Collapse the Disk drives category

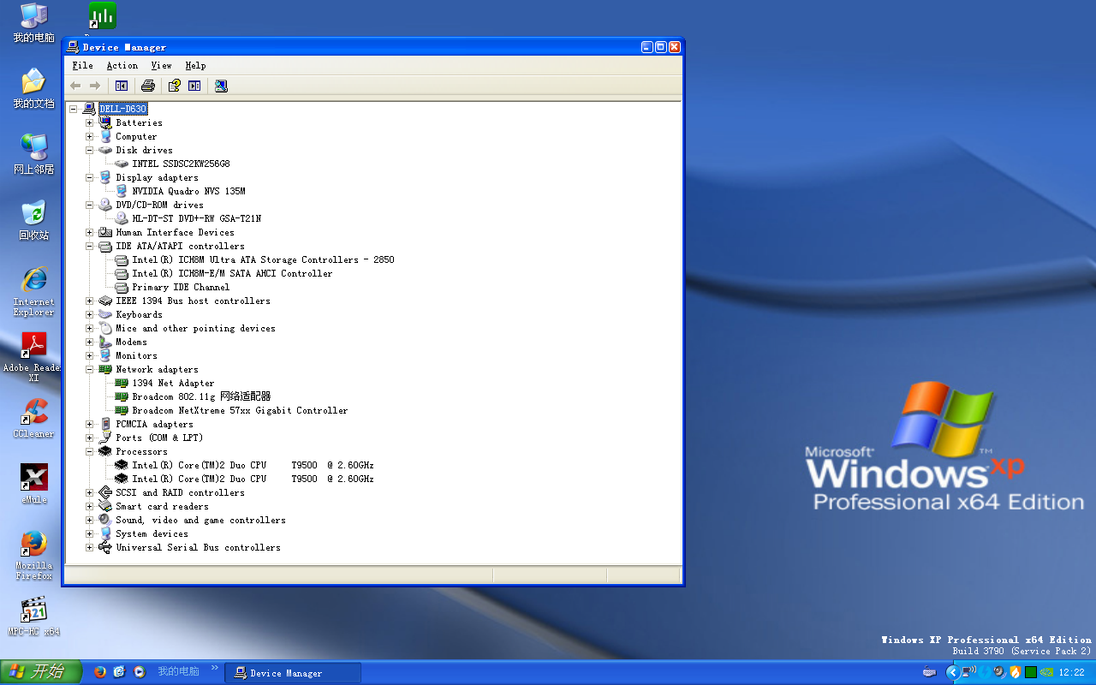[89, 150]
